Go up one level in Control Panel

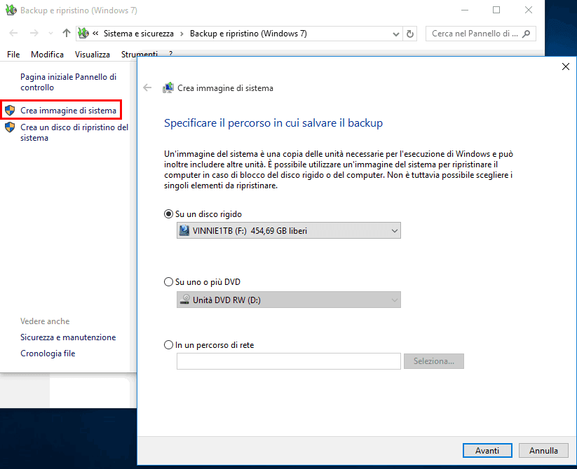[x=66, y=34]
